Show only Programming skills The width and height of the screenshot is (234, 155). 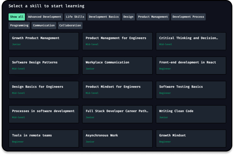click(19, 25)
